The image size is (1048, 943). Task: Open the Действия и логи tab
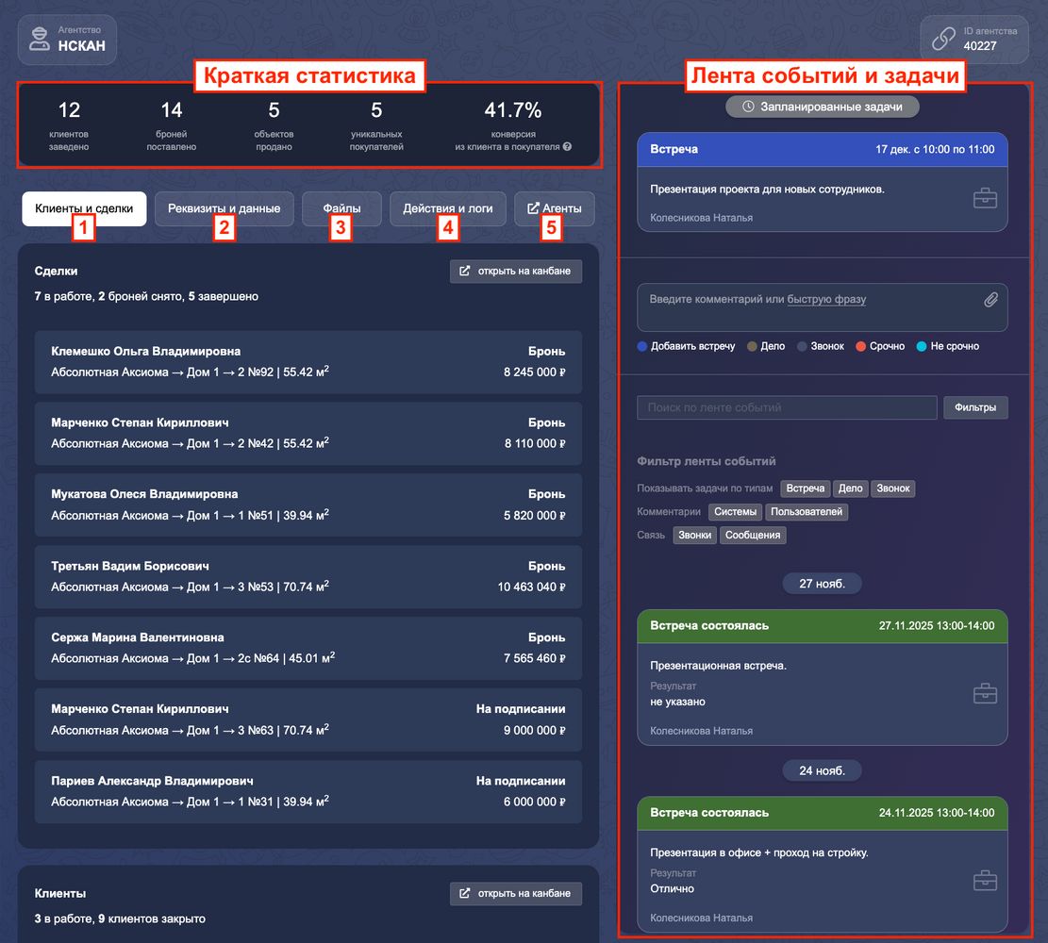tap(447, 208)
